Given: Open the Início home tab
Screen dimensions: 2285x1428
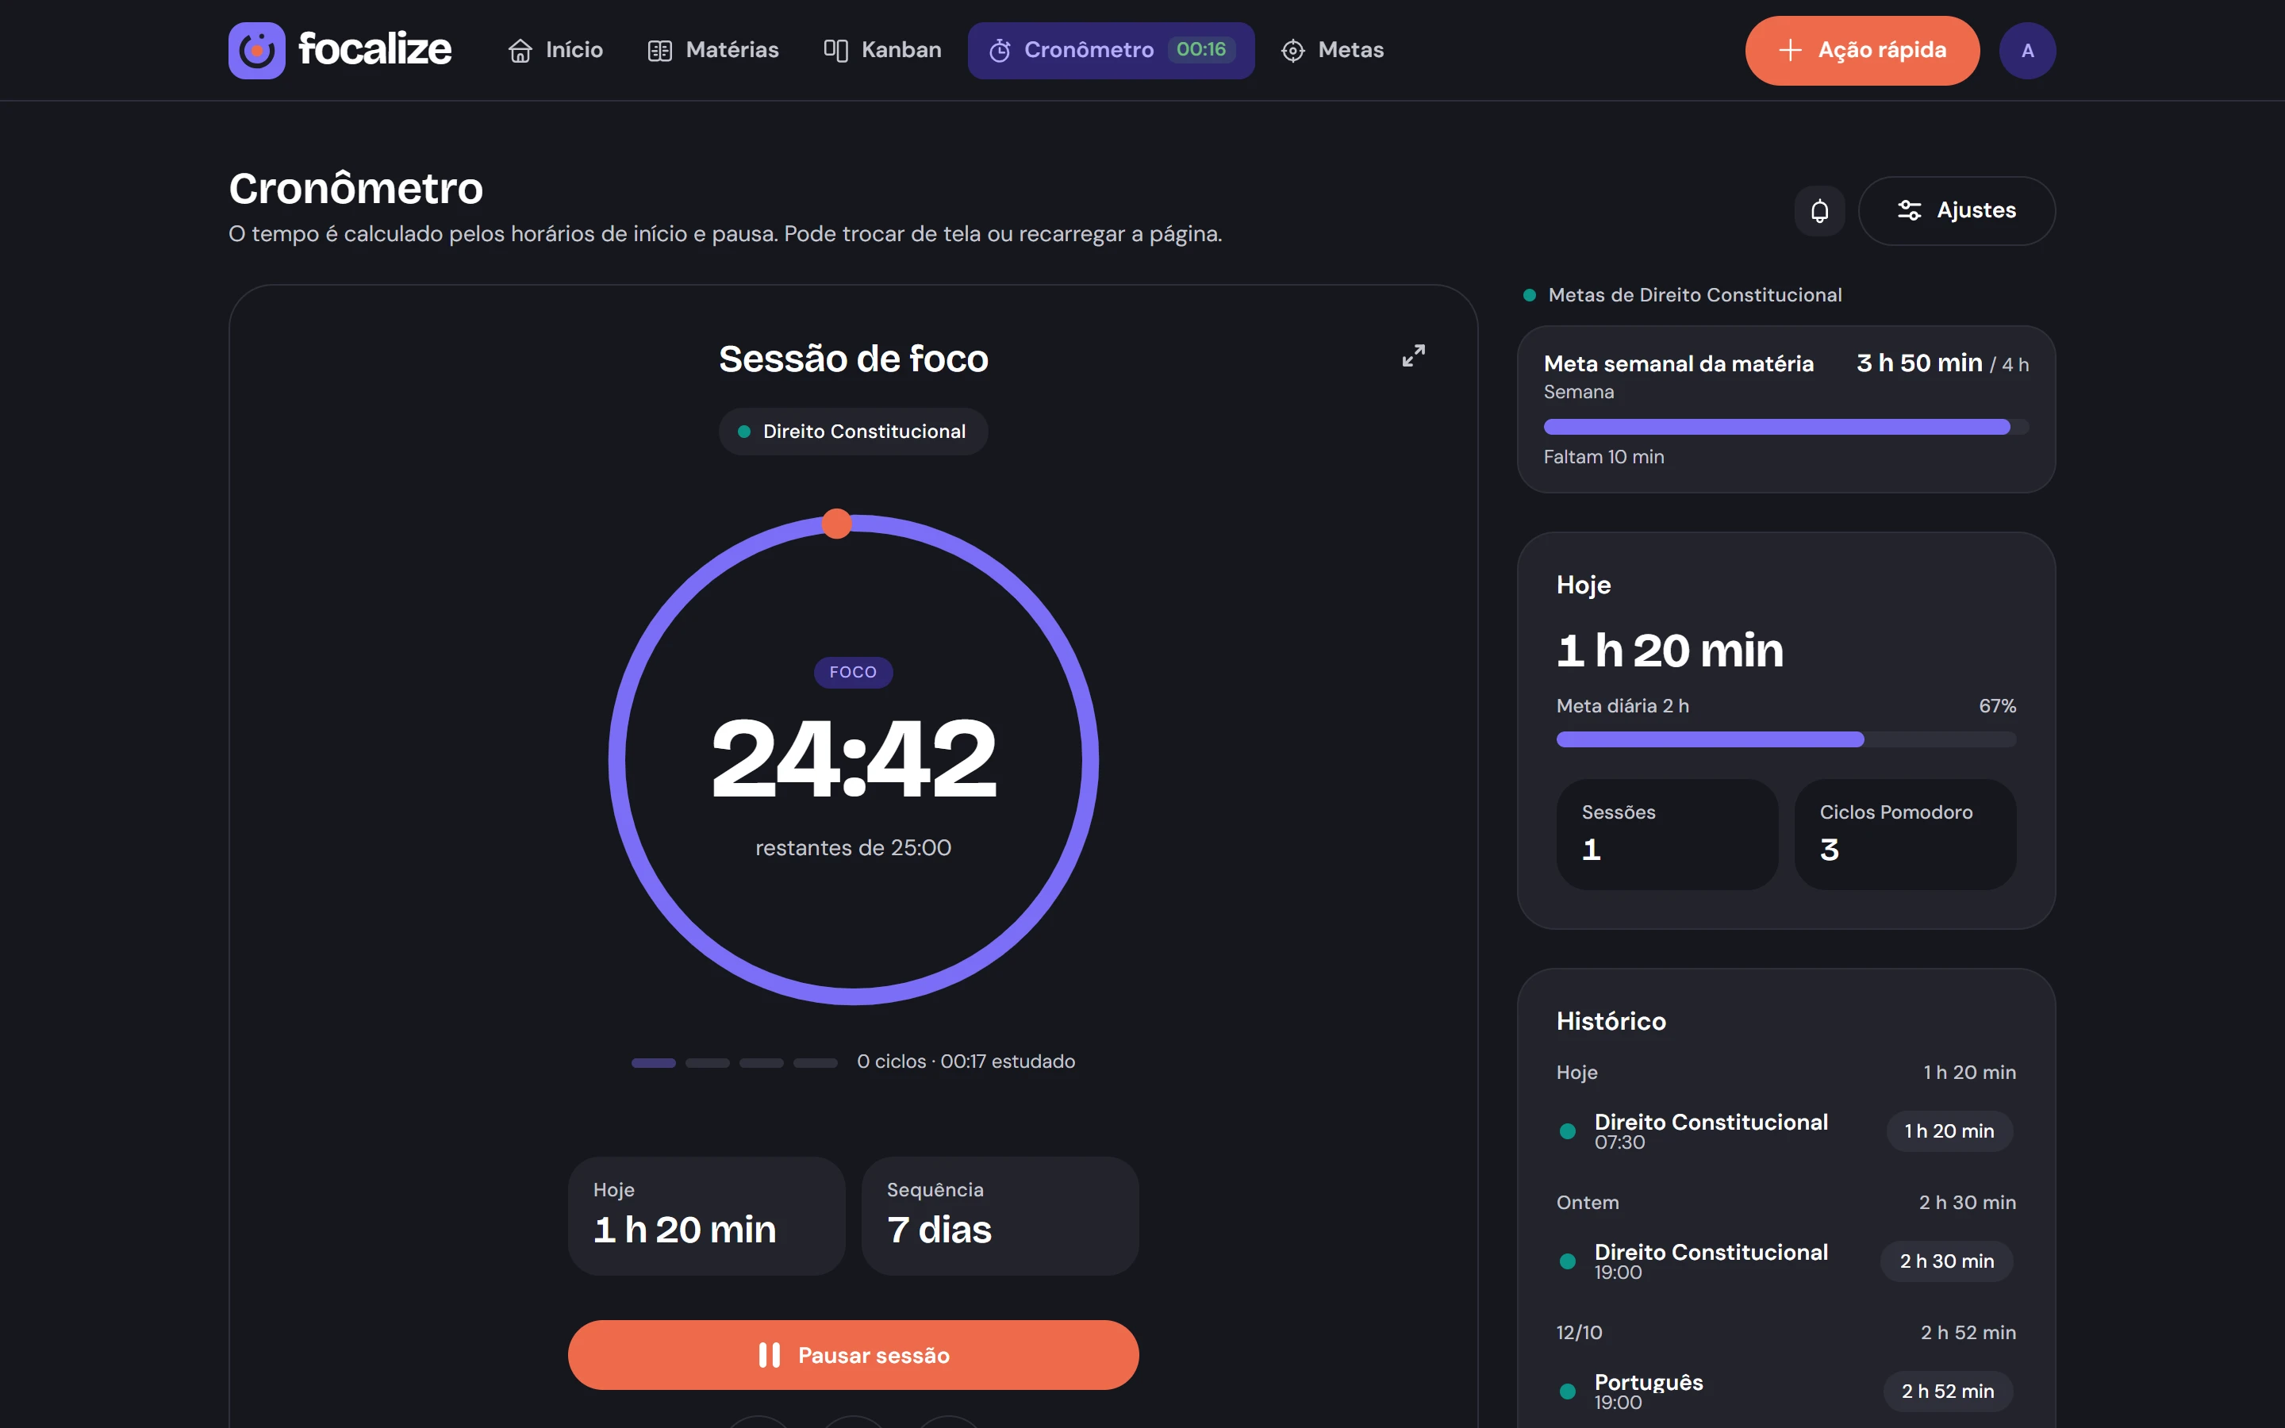Looking at the screenshot, I should (555, 50).
